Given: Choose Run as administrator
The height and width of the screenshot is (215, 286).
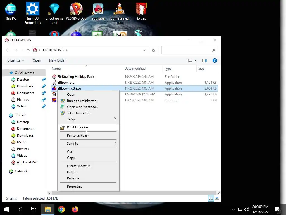Looking at the screenshot, I should (89, 101).
